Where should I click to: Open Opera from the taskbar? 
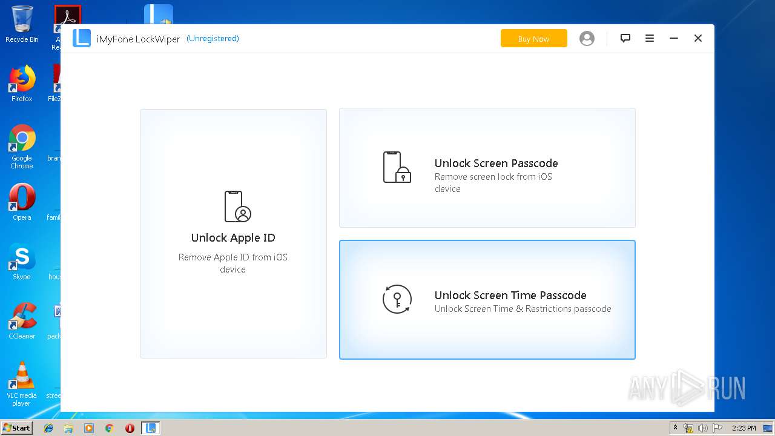[x=130, y=428]
